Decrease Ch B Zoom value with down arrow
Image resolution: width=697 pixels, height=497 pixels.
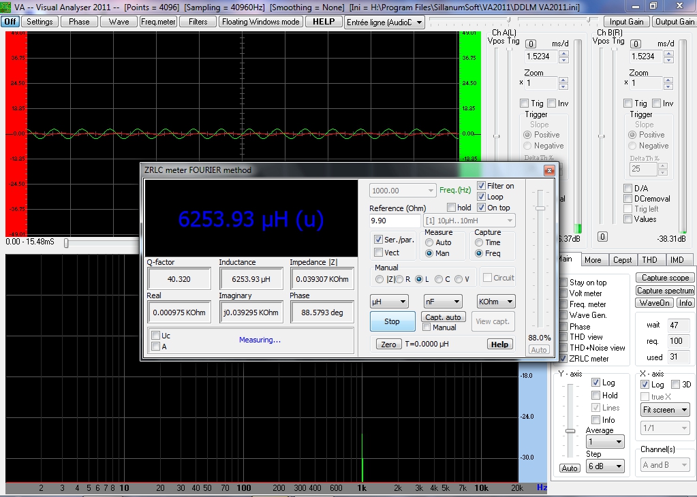[x=668, y=86]
